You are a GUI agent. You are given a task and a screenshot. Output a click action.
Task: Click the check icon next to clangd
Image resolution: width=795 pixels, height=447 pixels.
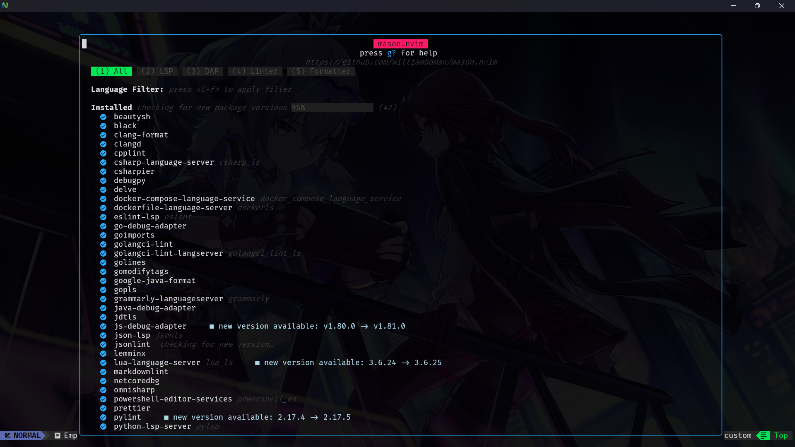click(103, 144)
